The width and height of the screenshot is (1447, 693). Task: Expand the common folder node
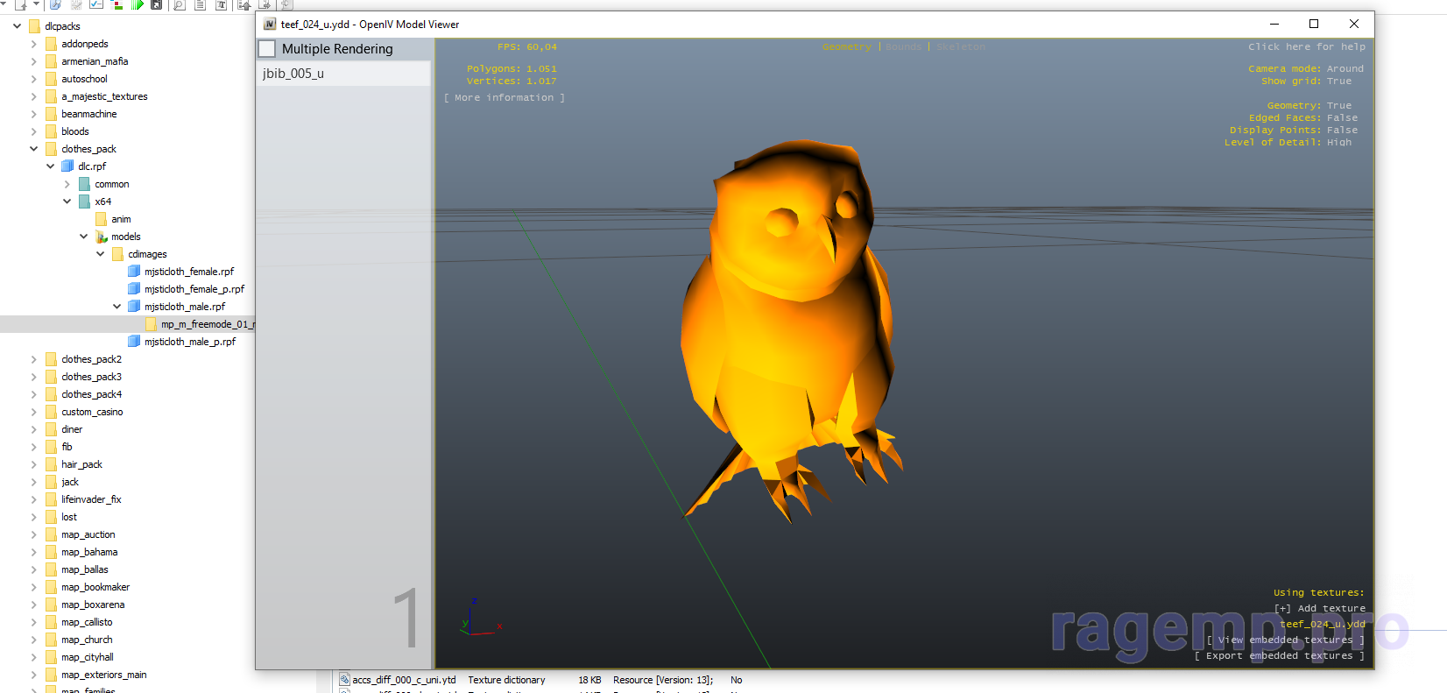tap(67, 184)
